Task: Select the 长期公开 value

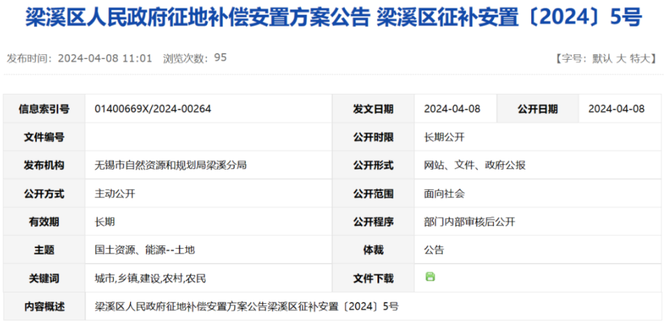Action: [444, 137]
